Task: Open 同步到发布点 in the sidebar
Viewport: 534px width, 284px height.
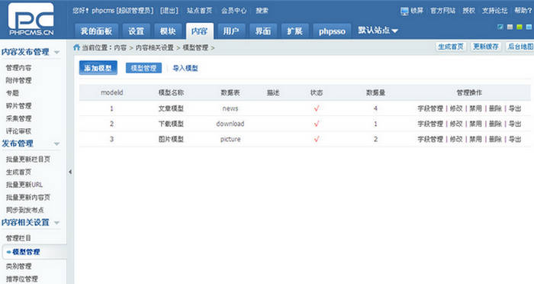Action: pyautogui.click(x=25, y=210)
